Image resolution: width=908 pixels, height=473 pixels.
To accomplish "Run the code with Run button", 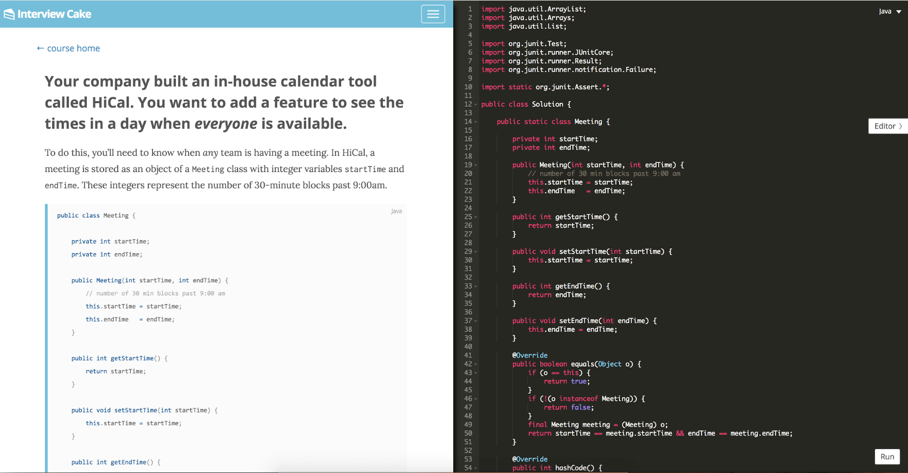I will click(x=887, y=457).
